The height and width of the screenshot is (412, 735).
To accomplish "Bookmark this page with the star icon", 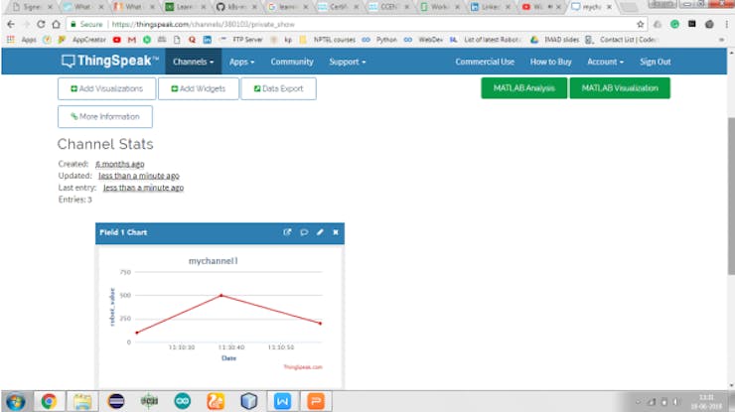I will [x=640, y=24].
